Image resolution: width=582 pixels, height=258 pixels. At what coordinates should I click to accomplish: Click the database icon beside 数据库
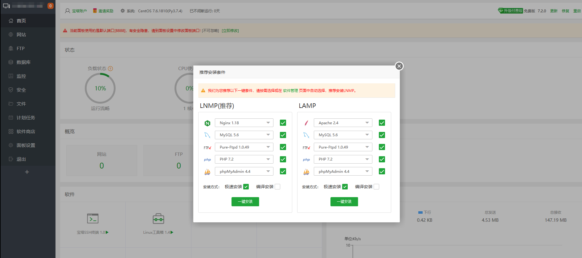click(x=11, y=62)
